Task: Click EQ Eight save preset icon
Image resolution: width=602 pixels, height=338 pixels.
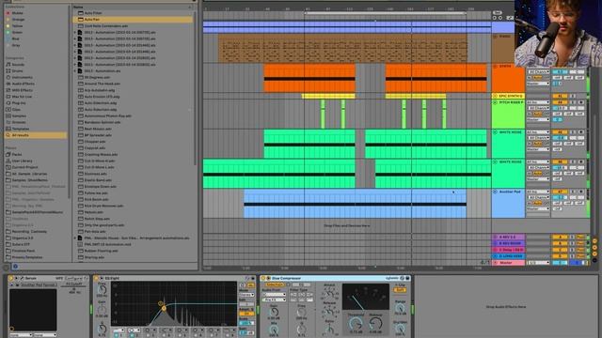Action: point(253,278)
